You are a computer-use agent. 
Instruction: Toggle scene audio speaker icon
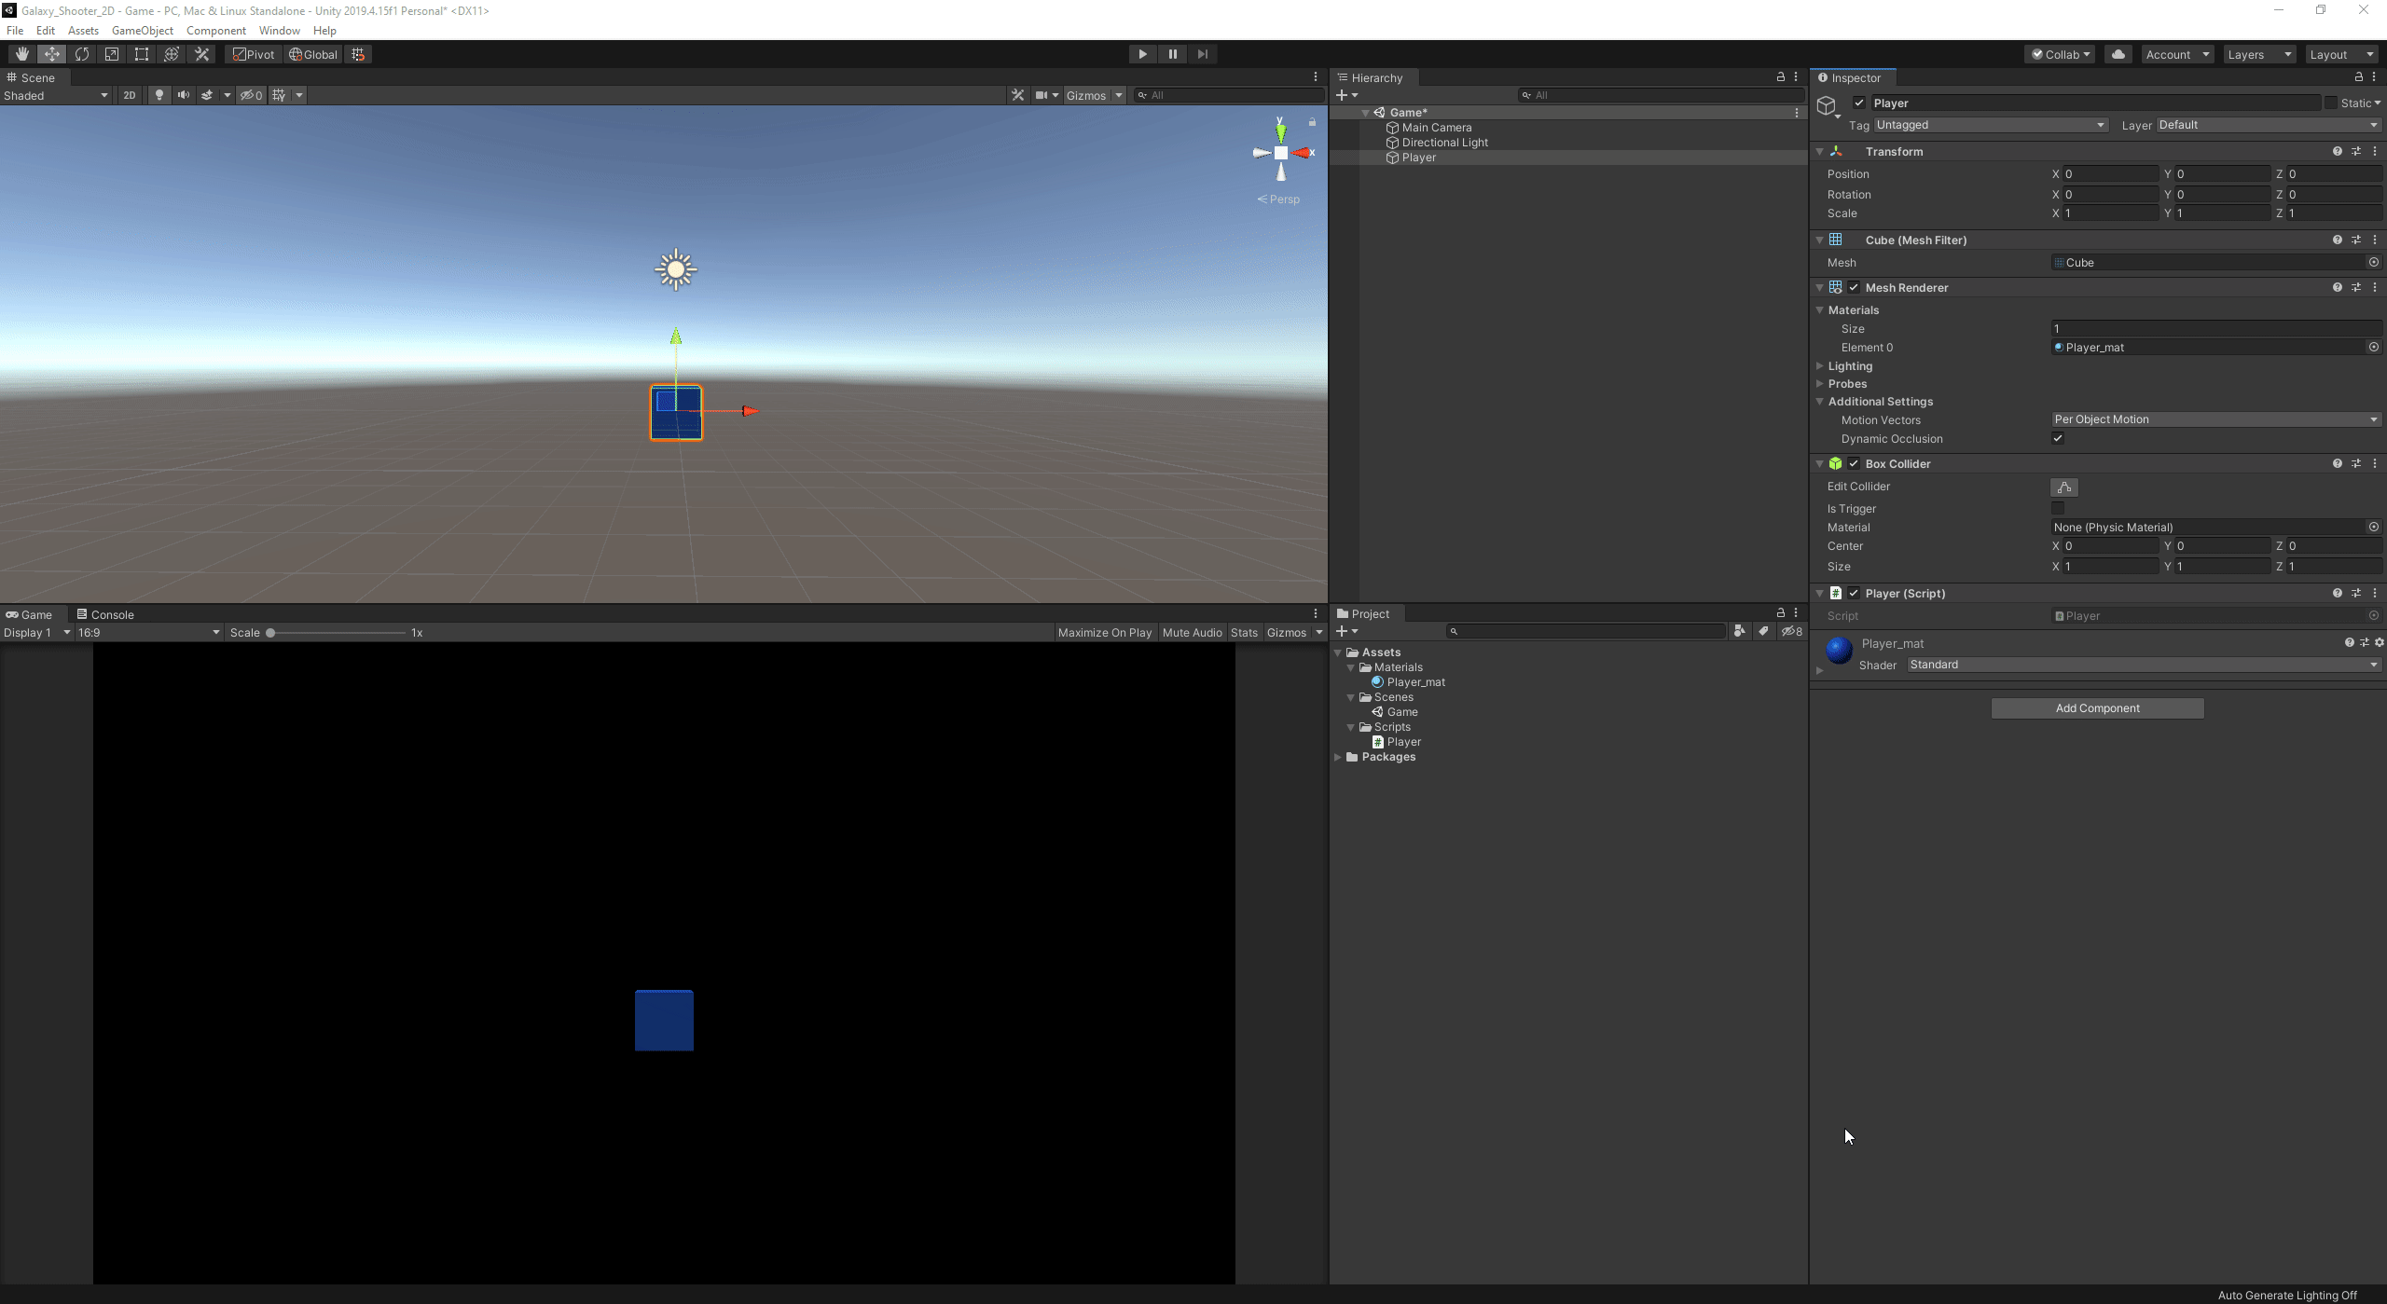tap(183, 95)
